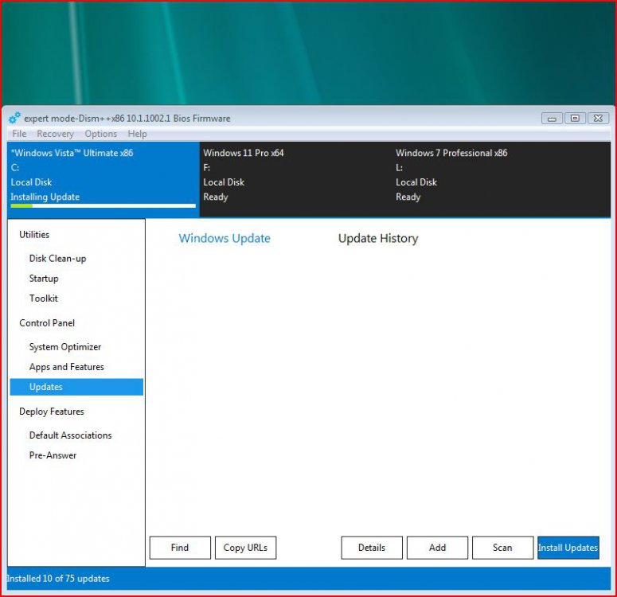Click the Scan button
This screenshot has height=597, width=617.
(x=503, y=548)
